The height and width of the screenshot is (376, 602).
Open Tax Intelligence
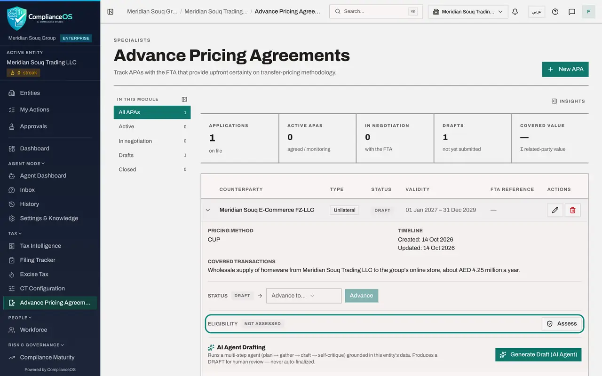pyautogui.click(x=50, y=246)
